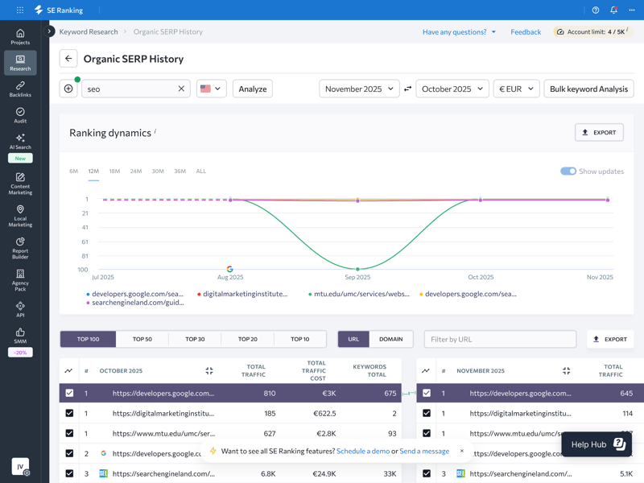Click the swap dates arrows icon
This screenshot has width=644, height=483.
click(x=407, y=89)
